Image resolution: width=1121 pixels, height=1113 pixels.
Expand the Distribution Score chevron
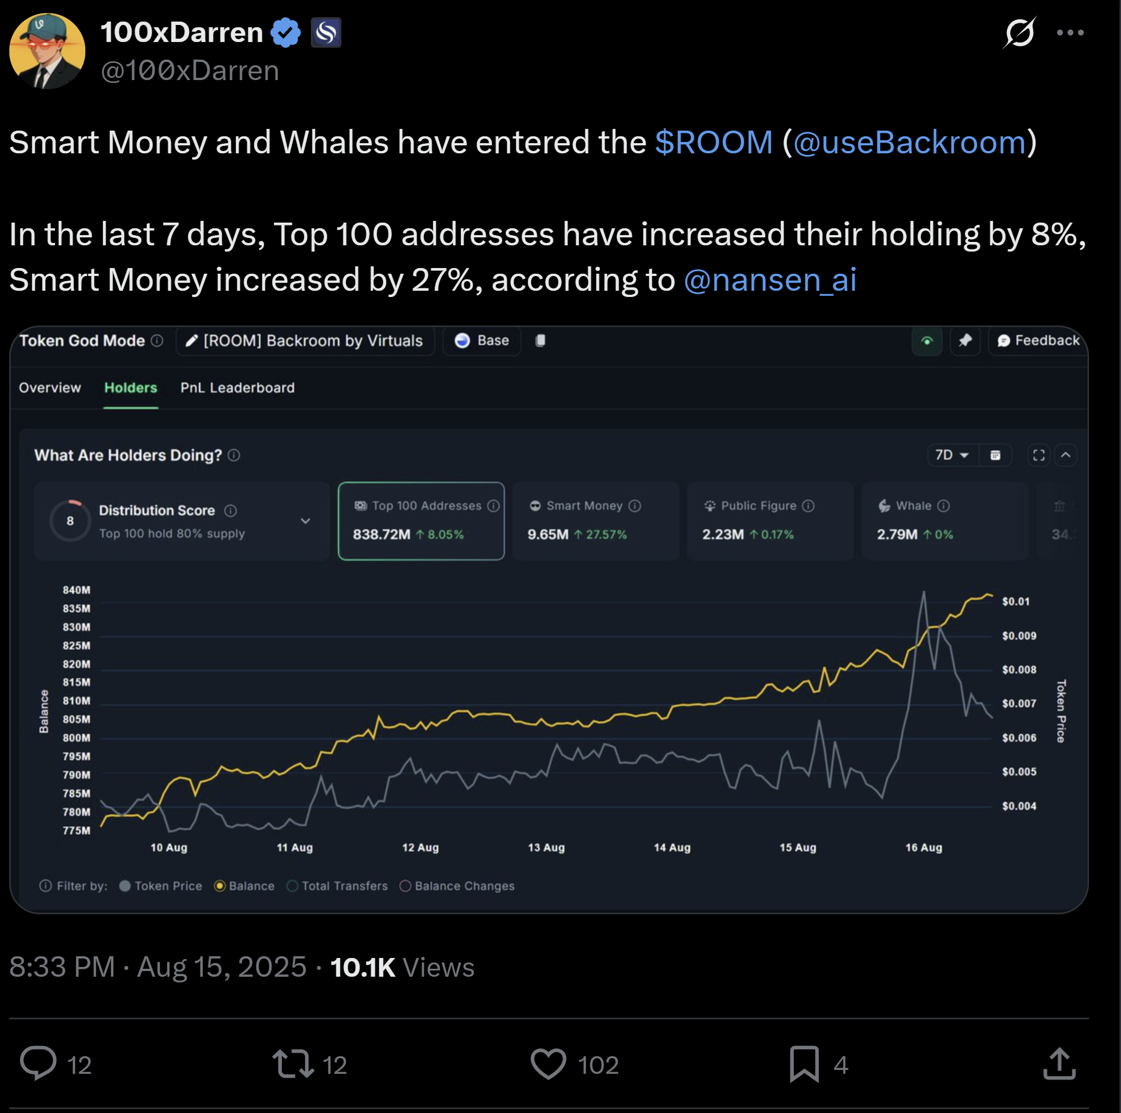[x=305, y=521]
